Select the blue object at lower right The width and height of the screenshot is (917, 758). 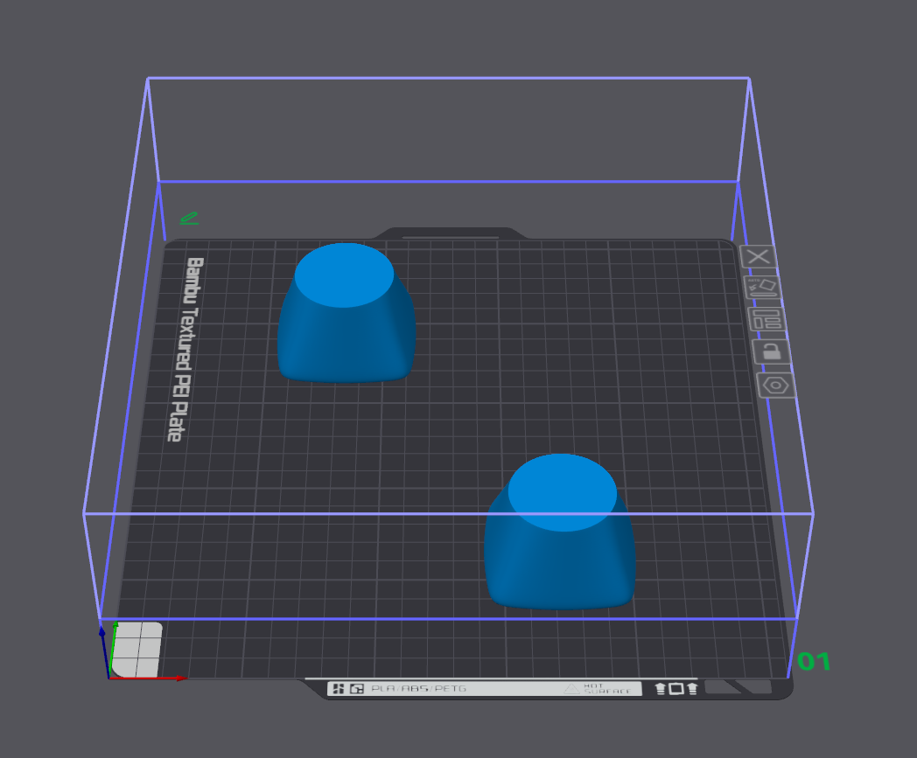pyautogui.click(x=560, y=532)
